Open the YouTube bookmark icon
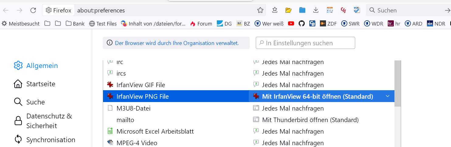This screenshot has width=451, height=147. click(x=291, y=23)
